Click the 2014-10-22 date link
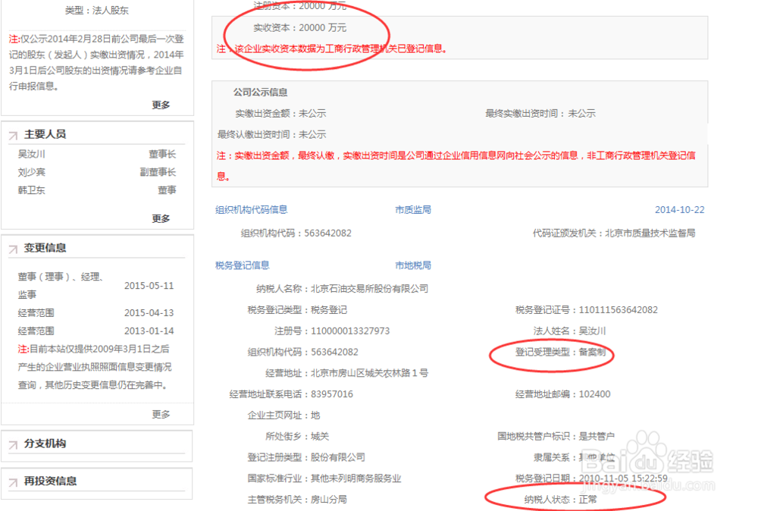 680,209
